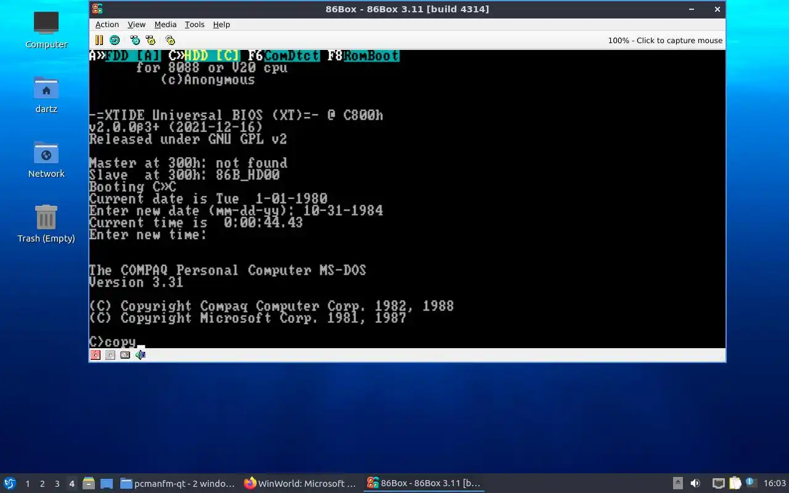Pause the emulation with the pause button
This screenshot has height=493, width=789.
pyautogui.click(x=99, y=40)
